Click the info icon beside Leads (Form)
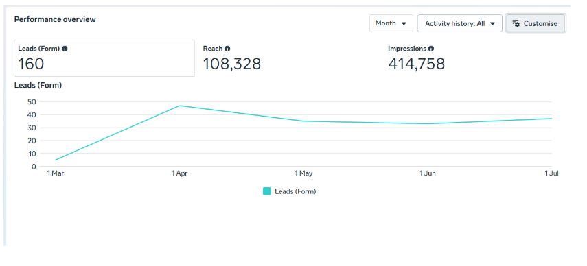 pos(65,49)
